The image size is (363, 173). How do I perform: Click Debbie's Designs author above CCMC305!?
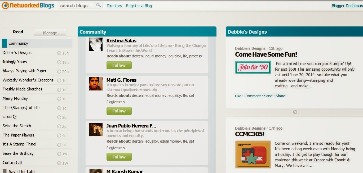click(x=250, y=128)
